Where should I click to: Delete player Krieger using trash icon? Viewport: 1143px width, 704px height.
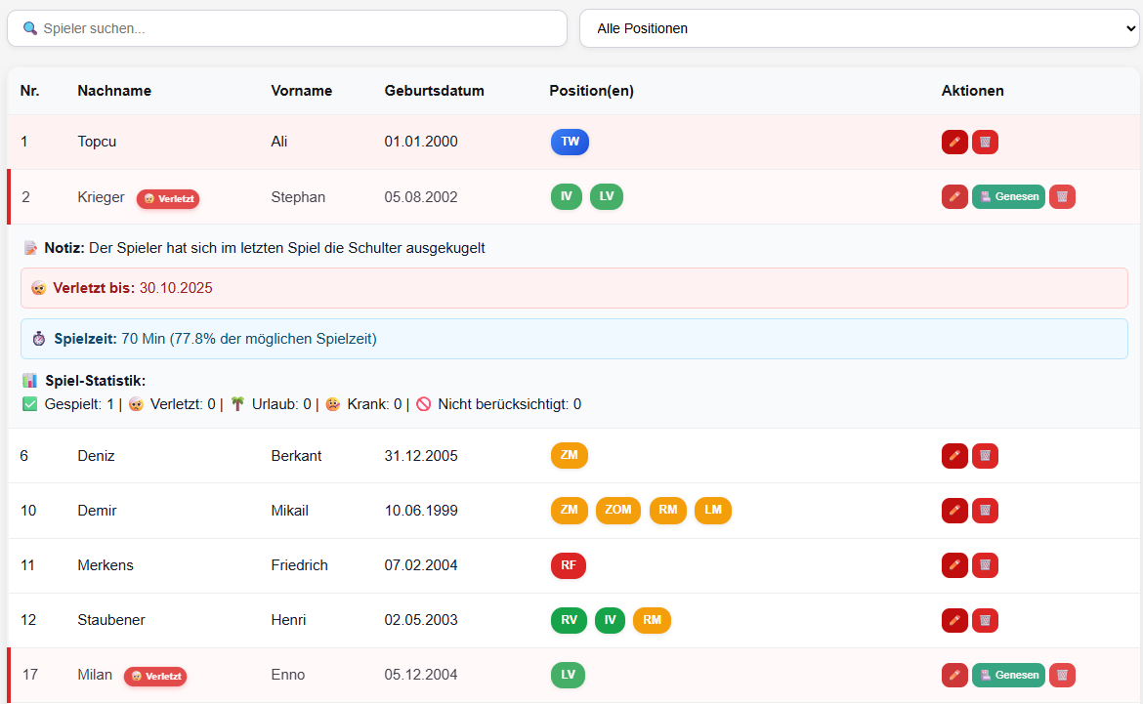point(1062,197)
